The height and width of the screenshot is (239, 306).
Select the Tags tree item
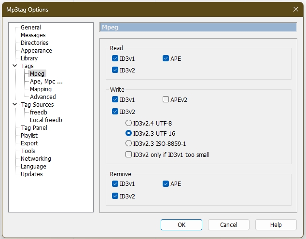point(28,66)
